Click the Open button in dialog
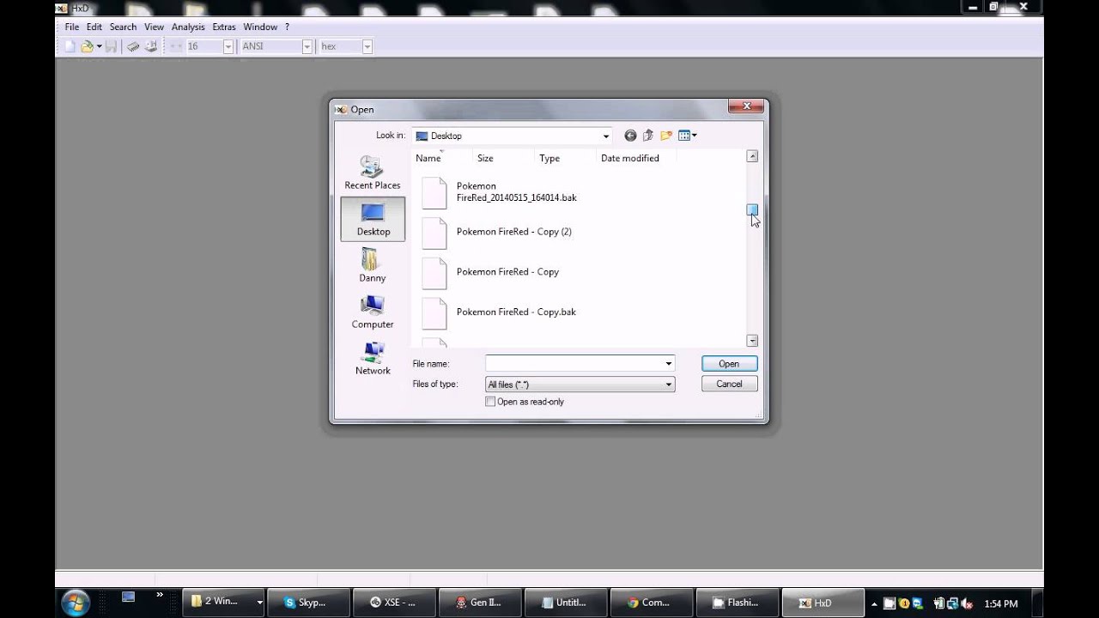1099x618 pixels. 729,363
